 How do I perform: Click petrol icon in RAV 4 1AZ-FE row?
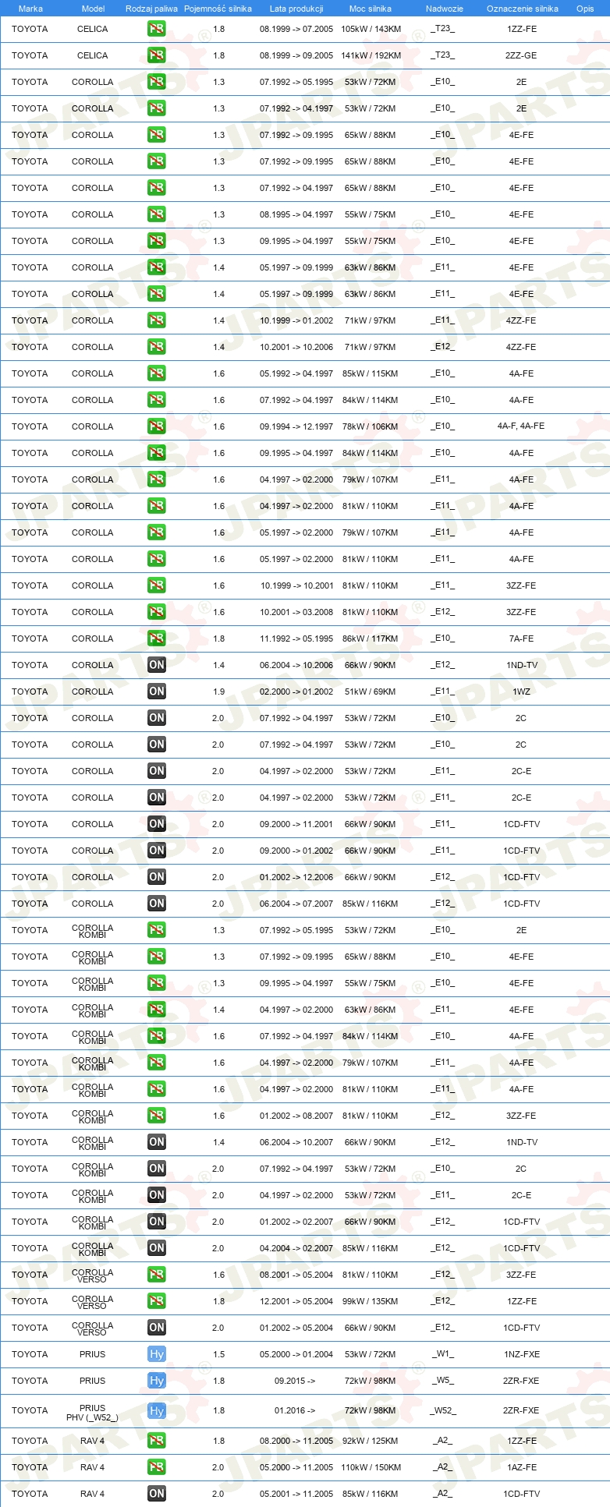157,1467
